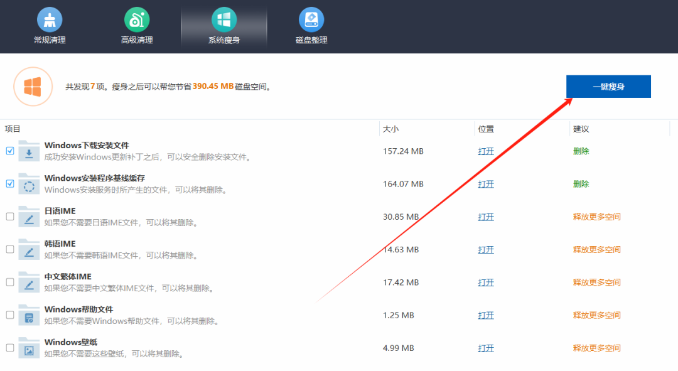Image resolution: width=678 pixels, height=371 pixels.
Task: Open the 磁盘整理 disk icon
Action: click(311, 19)
